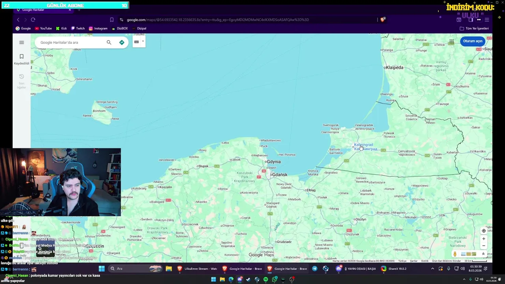Click the Gdańsk city label

(280, 175)
